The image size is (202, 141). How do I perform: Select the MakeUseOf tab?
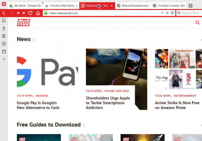click(x=95, y=6)
